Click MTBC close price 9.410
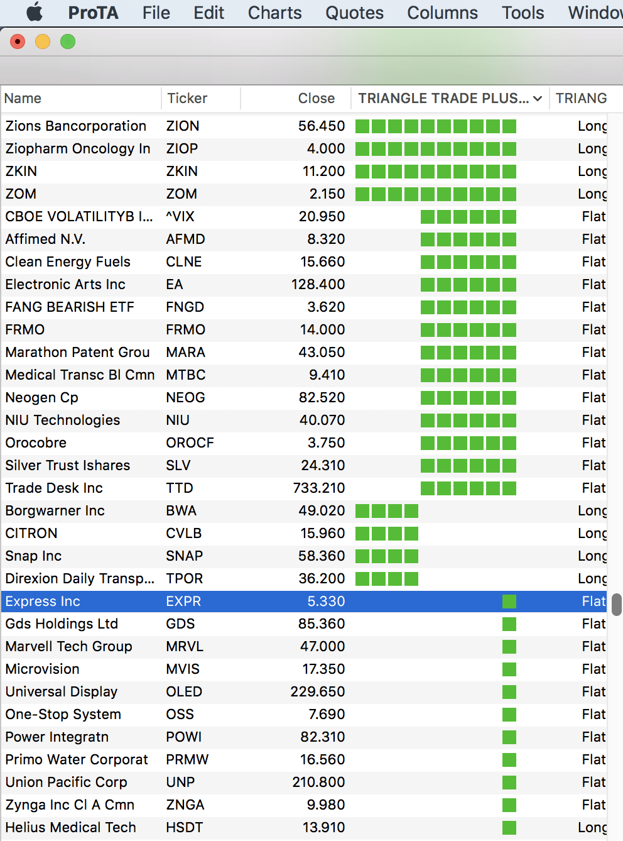The image size is (623, 841). (x=327, y=375)
